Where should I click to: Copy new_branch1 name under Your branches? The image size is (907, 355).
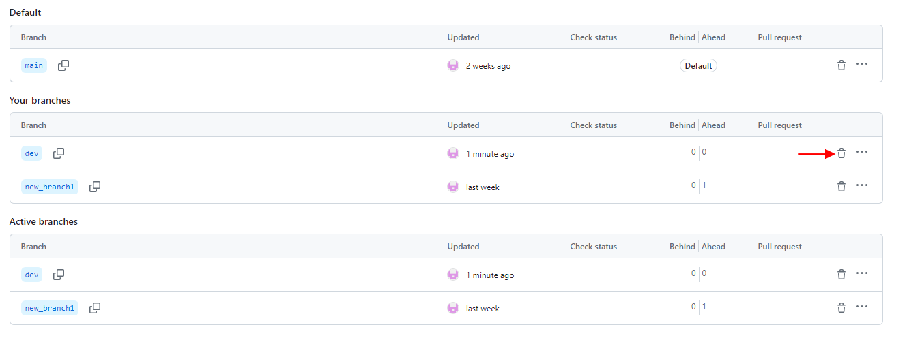point(95,187)
